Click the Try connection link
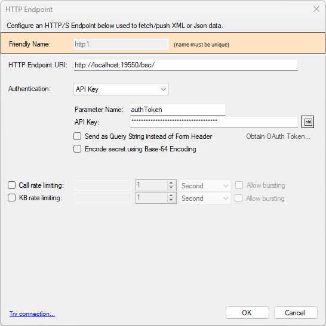This screenshot has width=326, height=326. pyautogui.click(x=32, y=313)
